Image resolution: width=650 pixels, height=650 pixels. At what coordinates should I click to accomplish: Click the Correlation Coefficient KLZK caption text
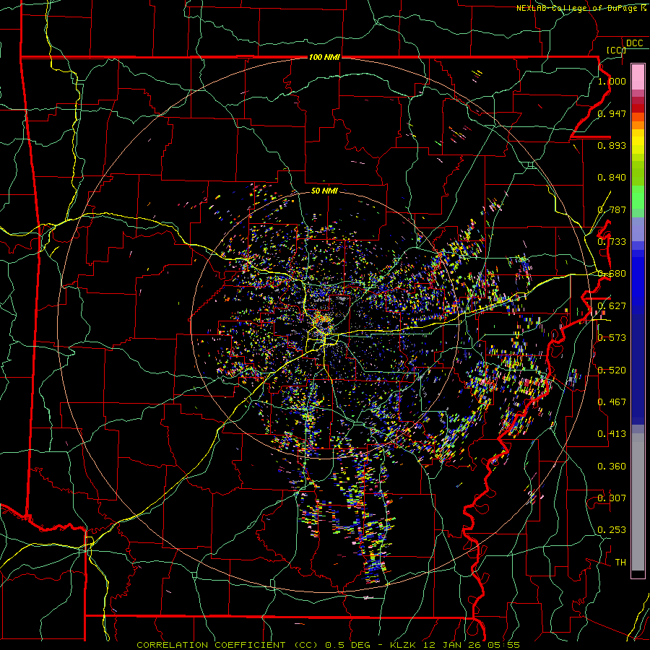click(x=329, y=645)
